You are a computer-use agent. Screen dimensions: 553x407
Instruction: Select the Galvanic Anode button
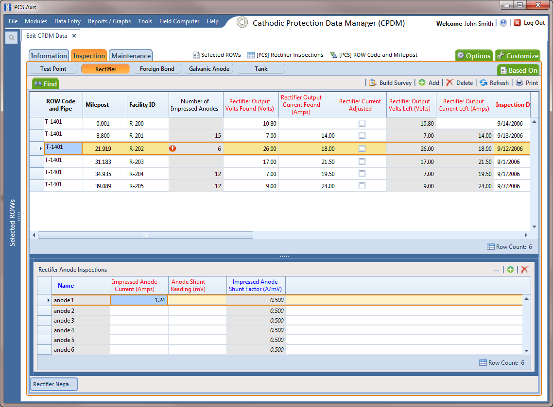click(x=209, y=69)
